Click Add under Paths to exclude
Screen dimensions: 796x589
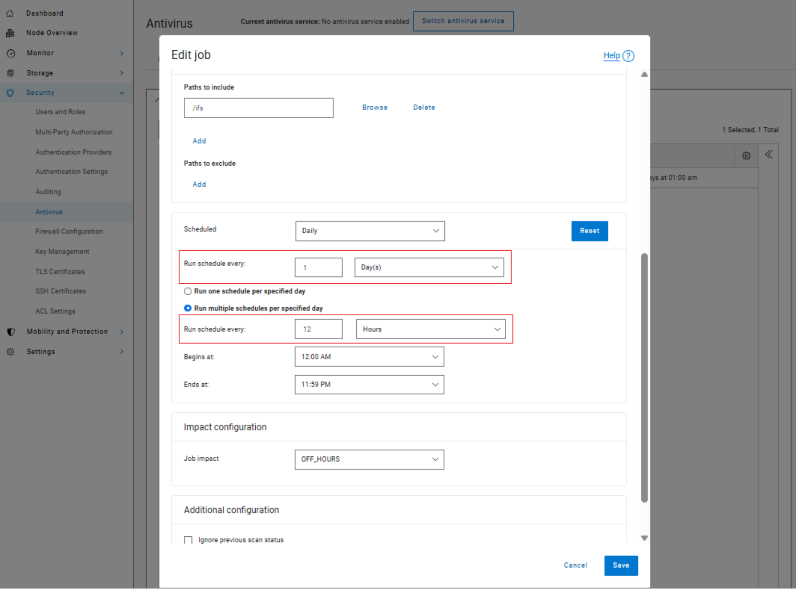pyautogui.click(x=199, y=185)
